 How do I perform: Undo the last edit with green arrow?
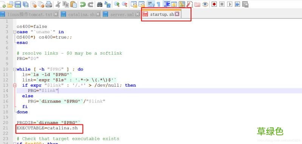click(83, 4)
